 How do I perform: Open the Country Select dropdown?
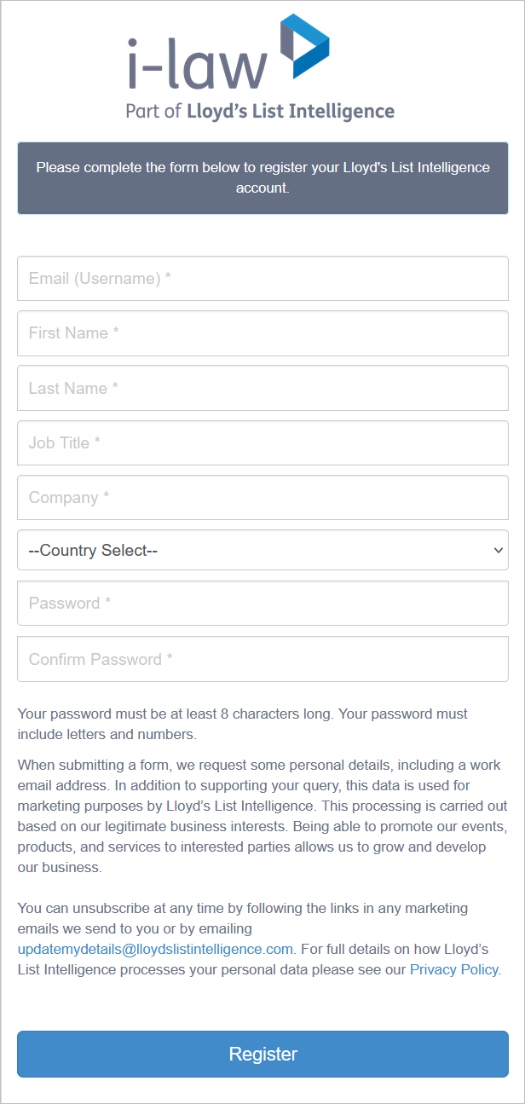point(262,550)
